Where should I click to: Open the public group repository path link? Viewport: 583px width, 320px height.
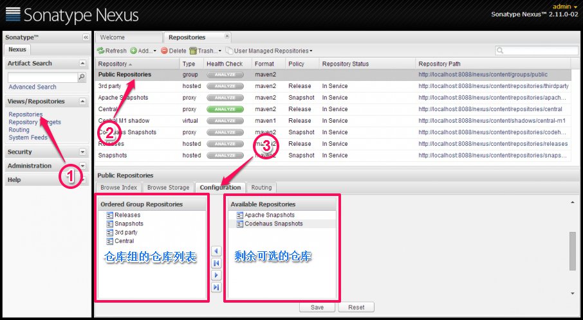coord(483,75)
